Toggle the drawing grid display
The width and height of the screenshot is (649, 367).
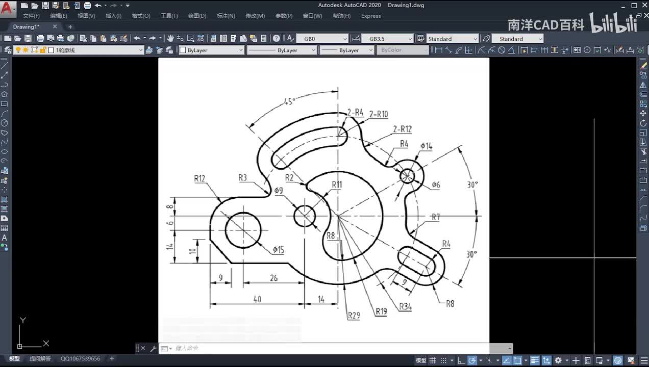click(x=432, y=360)
